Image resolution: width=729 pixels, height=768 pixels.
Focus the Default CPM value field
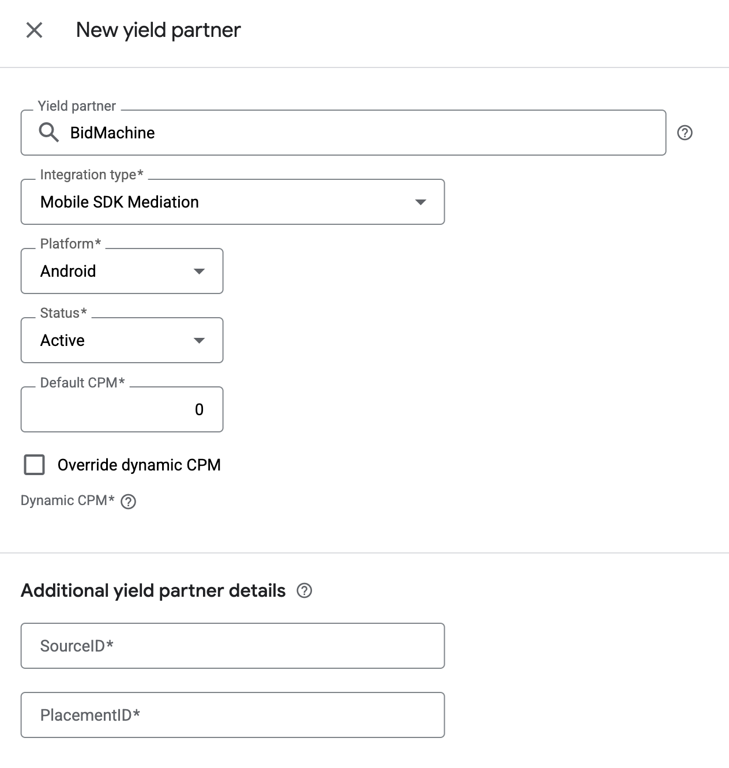coord(122,409)
